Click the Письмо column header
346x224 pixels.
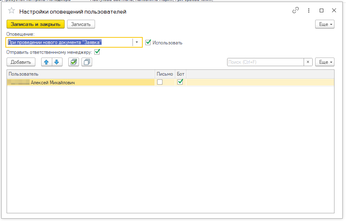(x=165, y=74)
